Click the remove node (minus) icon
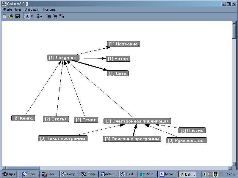This screenshot has height=178, width=238. pyautogui.click(x=55, y=16)
